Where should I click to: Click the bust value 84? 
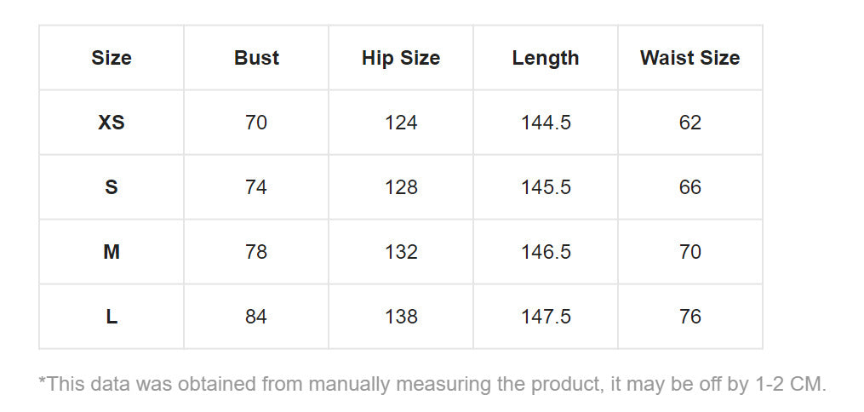(x=256, y=317)
